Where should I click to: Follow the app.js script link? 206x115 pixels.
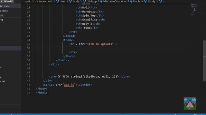pos(69,85)
